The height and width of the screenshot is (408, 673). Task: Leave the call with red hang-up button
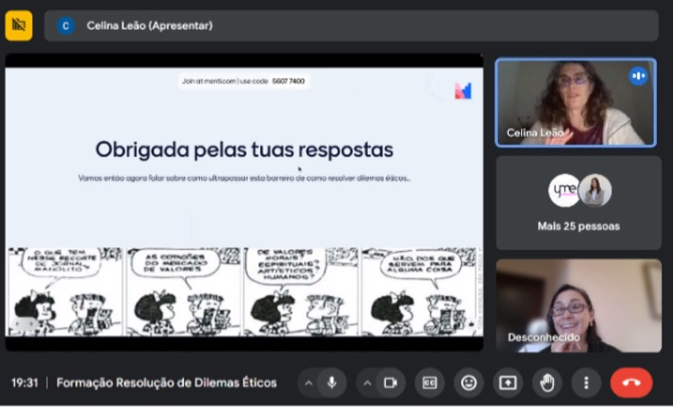pyautogui.click(x=631, y=382)
